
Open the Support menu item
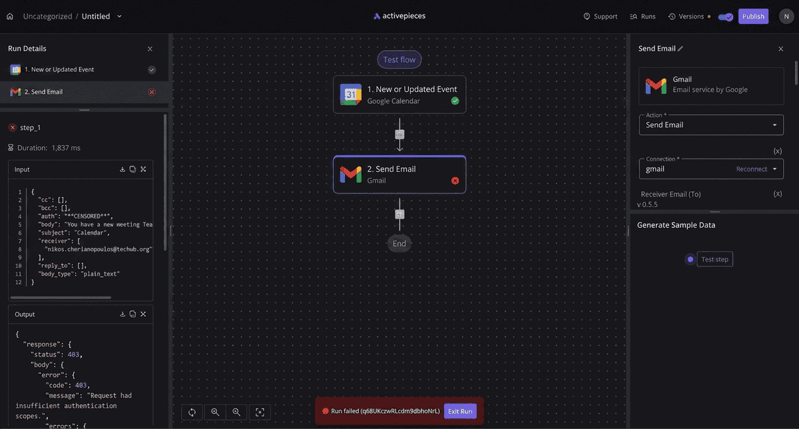click(x=600, y=16)
